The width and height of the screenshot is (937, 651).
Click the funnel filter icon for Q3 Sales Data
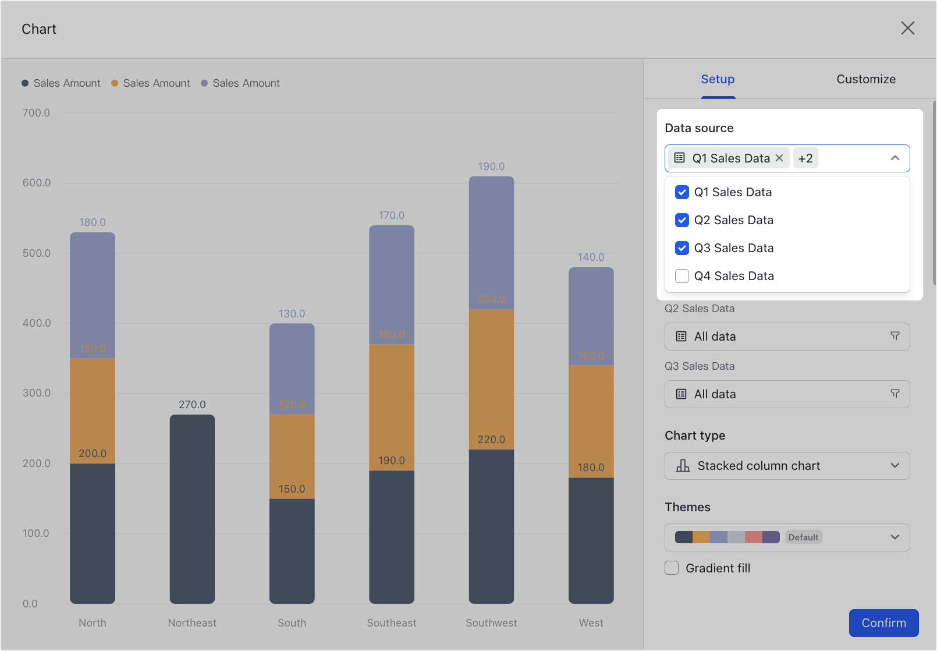coord(895,394)
